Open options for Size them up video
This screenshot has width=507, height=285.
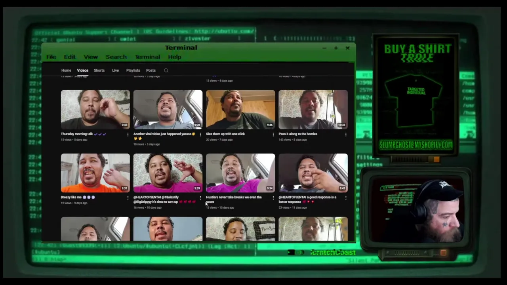(x=273, y=135)
